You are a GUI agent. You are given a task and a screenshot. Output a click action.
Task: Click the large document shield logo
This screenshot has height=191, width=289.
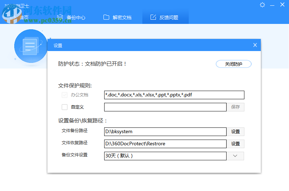coord(30,46)
